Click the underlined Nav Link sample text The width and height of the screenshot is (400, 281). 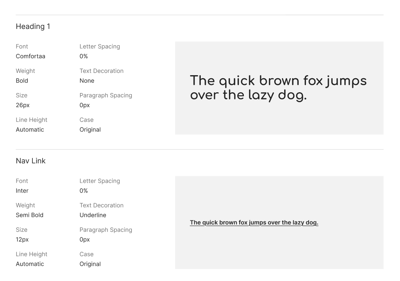(x=254, y=223)
